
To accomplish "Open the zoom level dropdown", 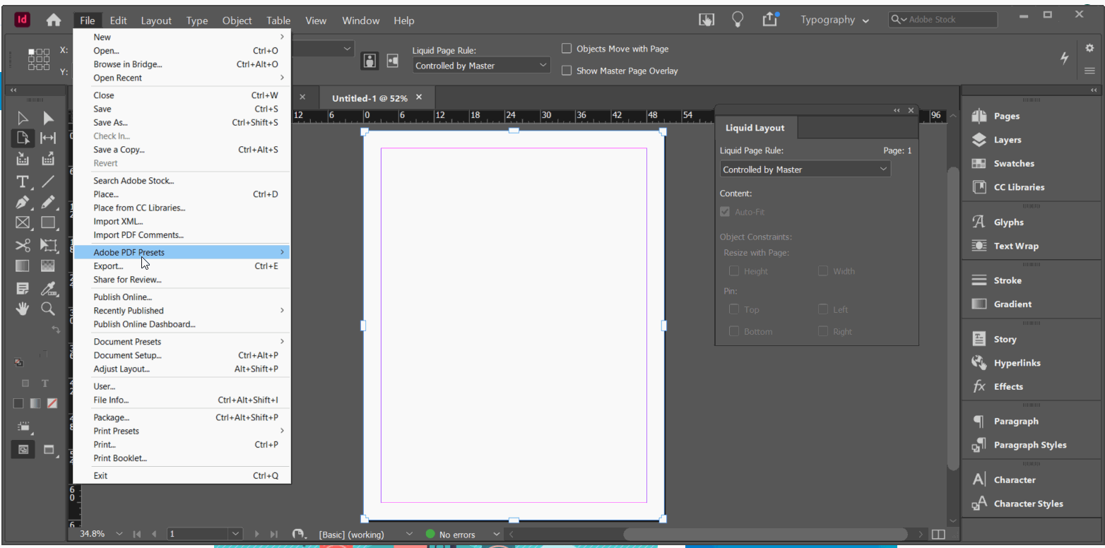I will (119, 535).
